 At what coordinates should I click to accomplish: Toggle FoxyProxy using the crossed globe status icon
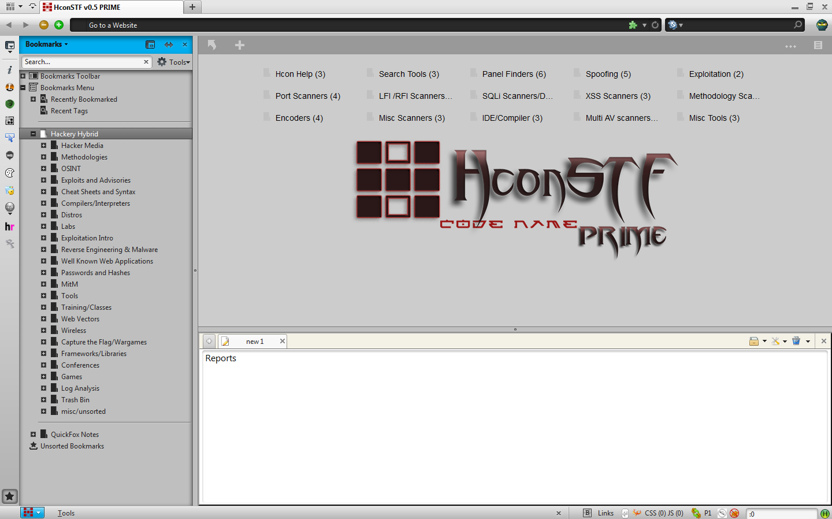point(722,513)
